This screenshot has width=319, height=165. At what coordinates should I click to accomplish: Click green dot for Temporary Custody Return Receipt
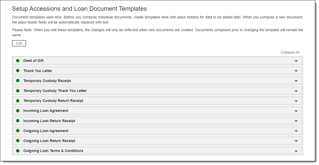pyautogui.click(x=18, y=101)
